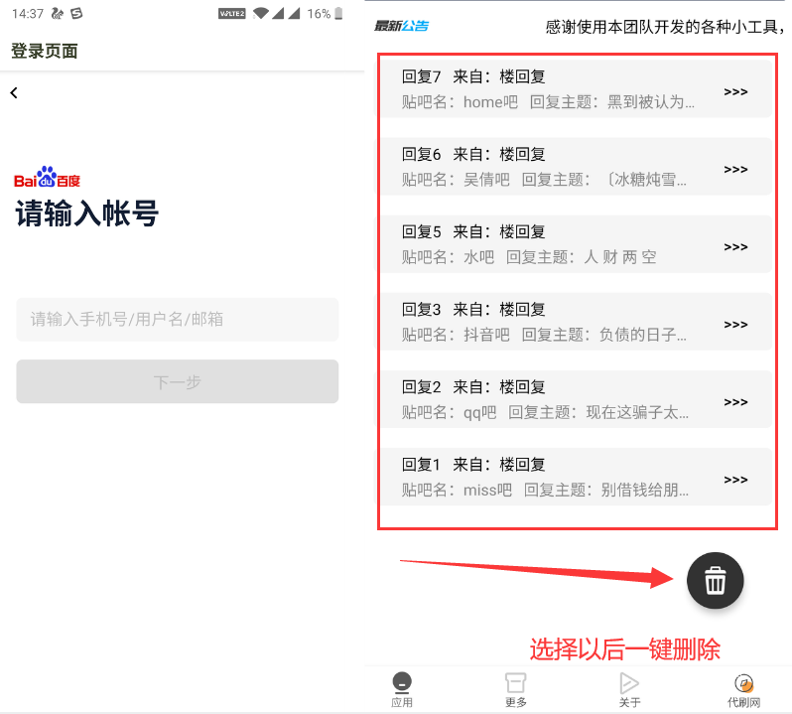The height and width of the screenshot is (714, 792).
Task: Tap the Wi-Fi signal icon in status bar
Action: click(x=261, y=14)
